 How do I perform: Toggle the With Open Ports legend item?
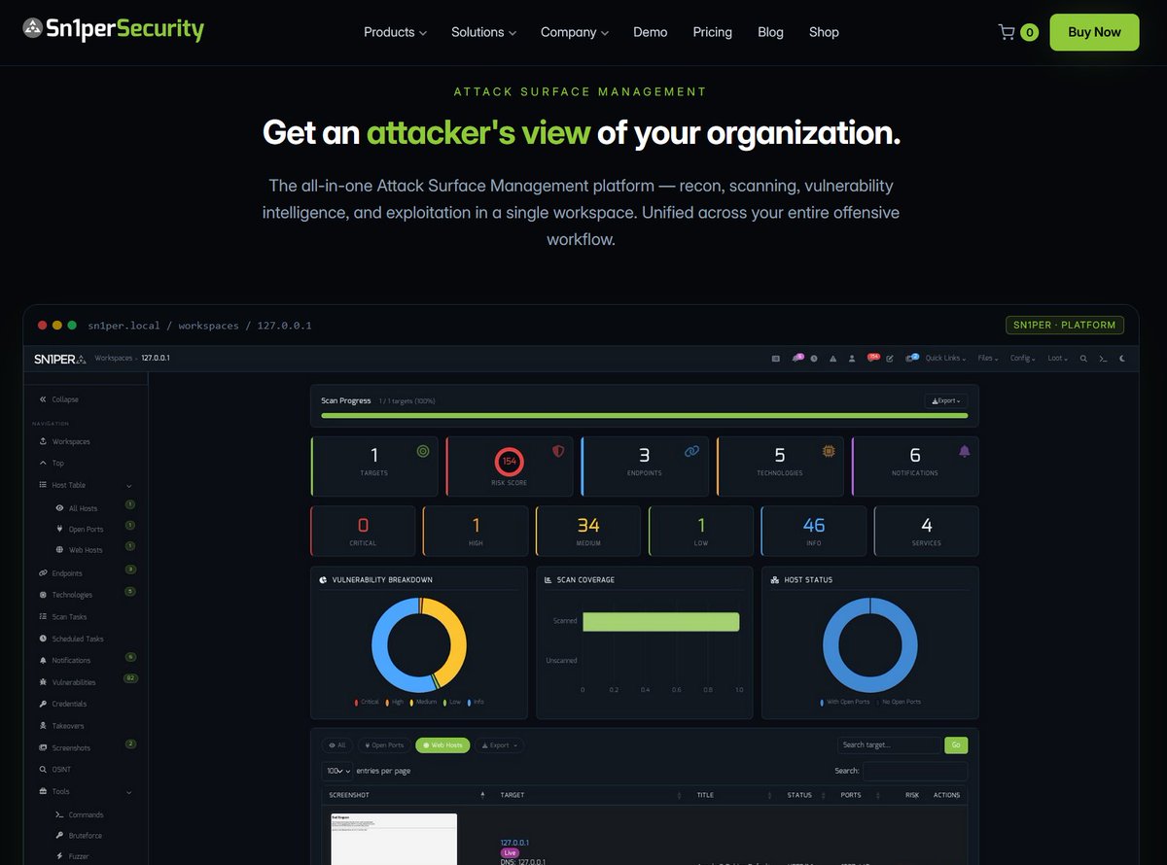pos(845,702)
